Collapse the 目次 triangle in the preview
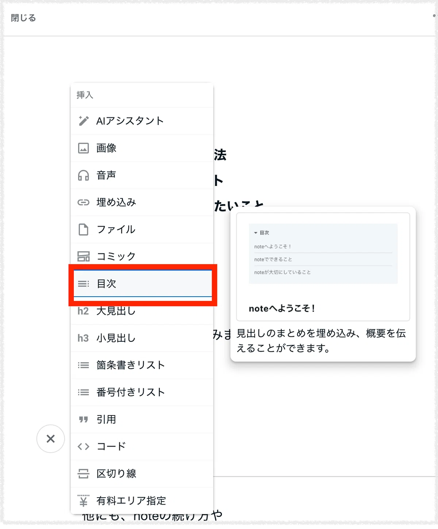The height and width of the screenshot is (529, 438). coord(256,233)
